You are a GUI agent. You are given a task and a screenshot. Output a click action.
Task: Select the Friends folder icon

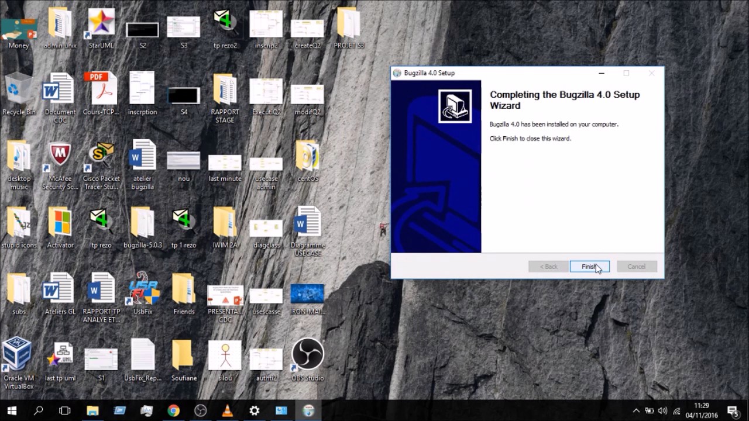184,295
